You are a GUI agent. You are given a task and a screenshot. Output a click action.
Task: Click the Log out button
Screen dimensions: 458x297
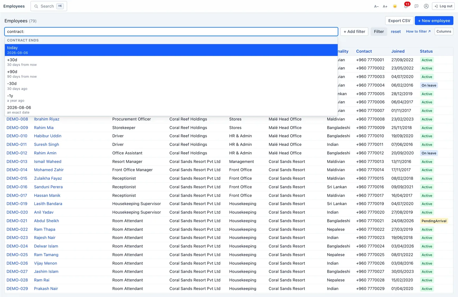tap(443, 6)
